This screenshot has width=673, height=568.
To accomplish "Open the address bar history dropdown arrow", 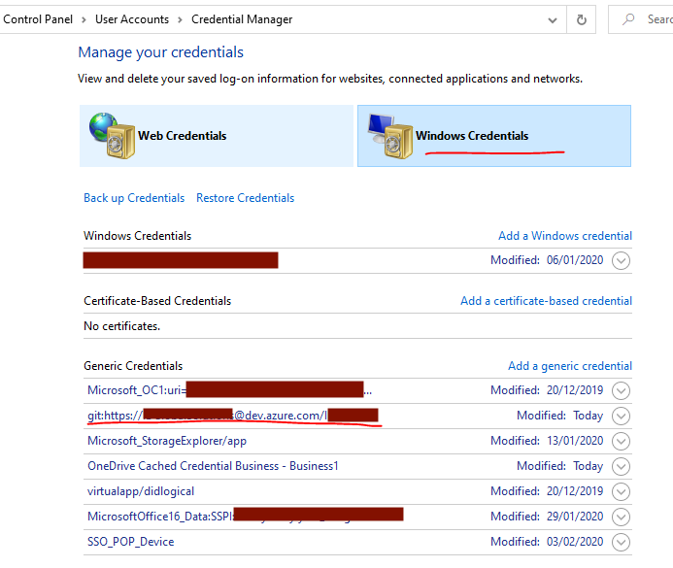I will 553,19.
